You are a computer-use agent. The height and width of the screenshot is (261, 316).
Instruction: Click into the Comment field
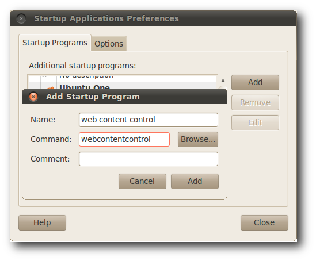[149, 159]
